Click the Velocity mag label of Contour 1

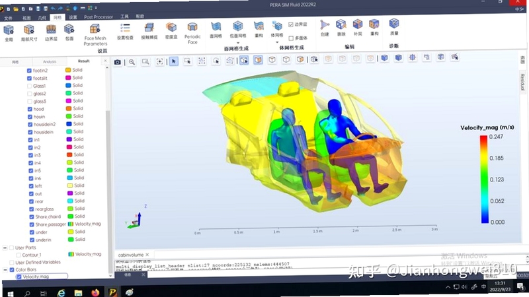tap(88, 254)
